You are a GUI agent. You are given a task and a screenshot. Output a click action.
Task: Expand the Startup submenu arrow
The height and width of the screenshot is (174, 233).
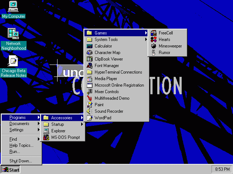tap(82, 124)
